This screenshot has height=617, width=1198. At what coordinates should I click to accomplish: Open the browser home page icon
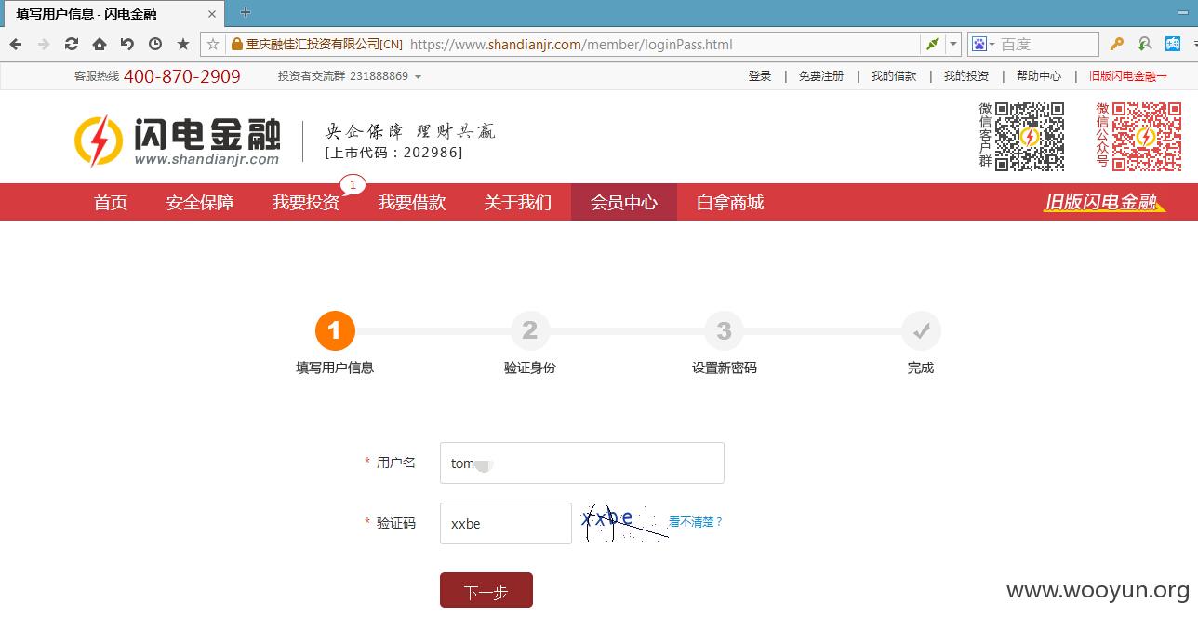pyautogui.click(x=100, y=44)
